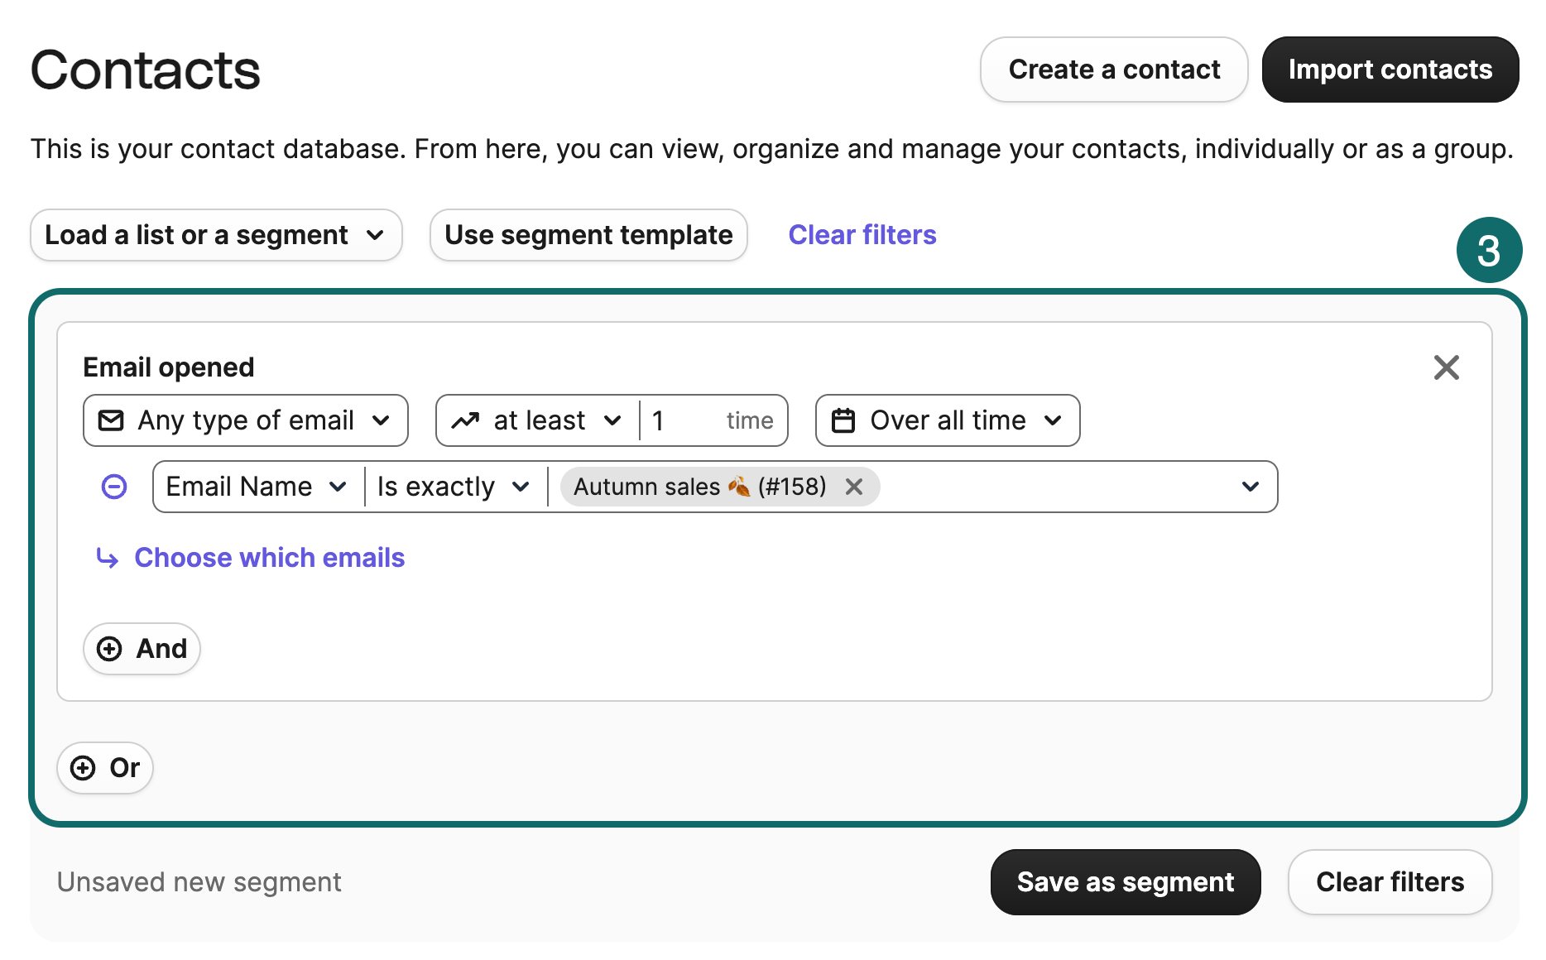Remove the Email Name condition with the minus icon
This screenshot has width=1546, height=960.
[x=113, y=487]
